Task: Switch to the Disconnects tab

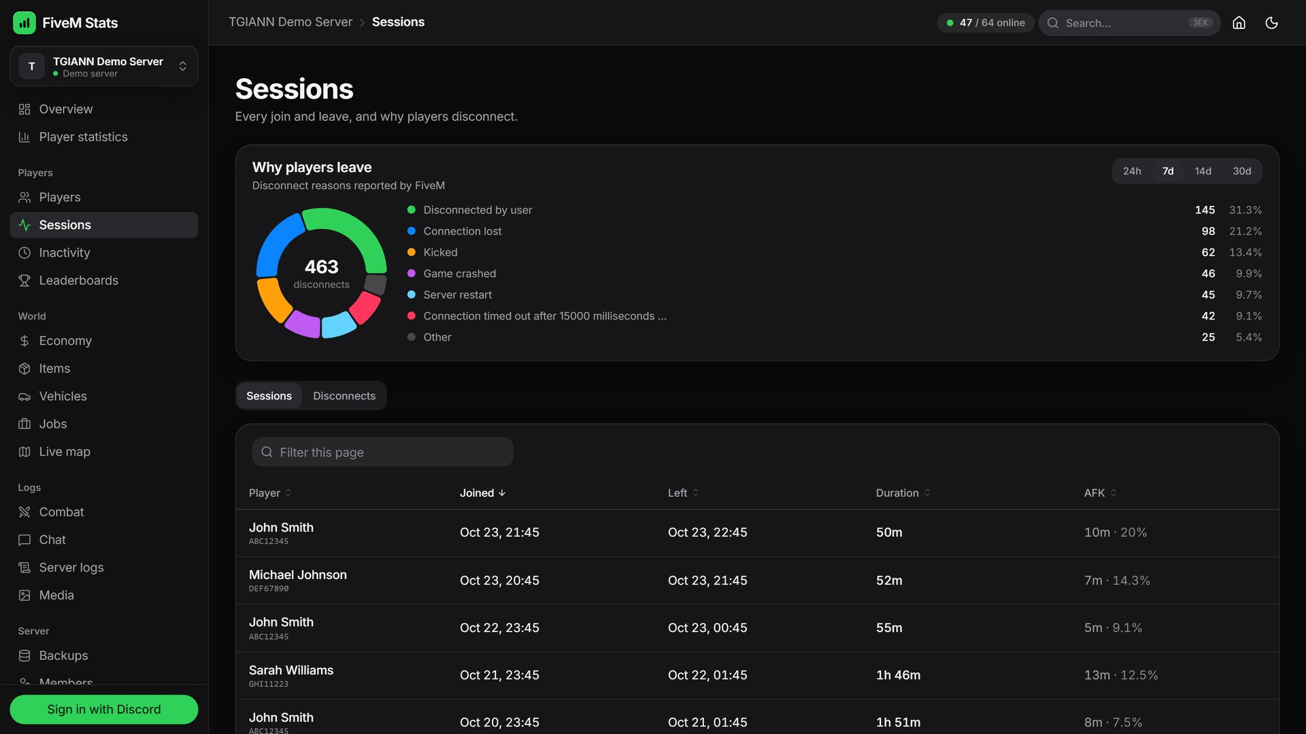Action: [x=344, y=396]
